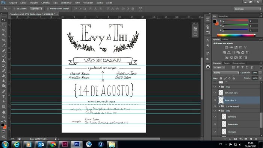Open the Tipo layer filter dropdown
This screenshot has width=263, height=148.
[219, 67]
